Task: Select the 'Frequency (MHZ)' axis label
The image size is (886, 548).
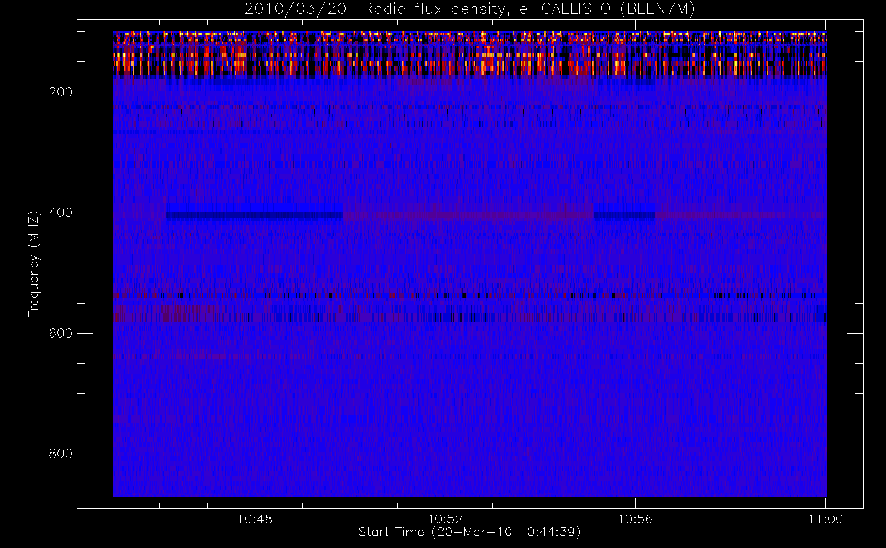Action: point(34,264)
